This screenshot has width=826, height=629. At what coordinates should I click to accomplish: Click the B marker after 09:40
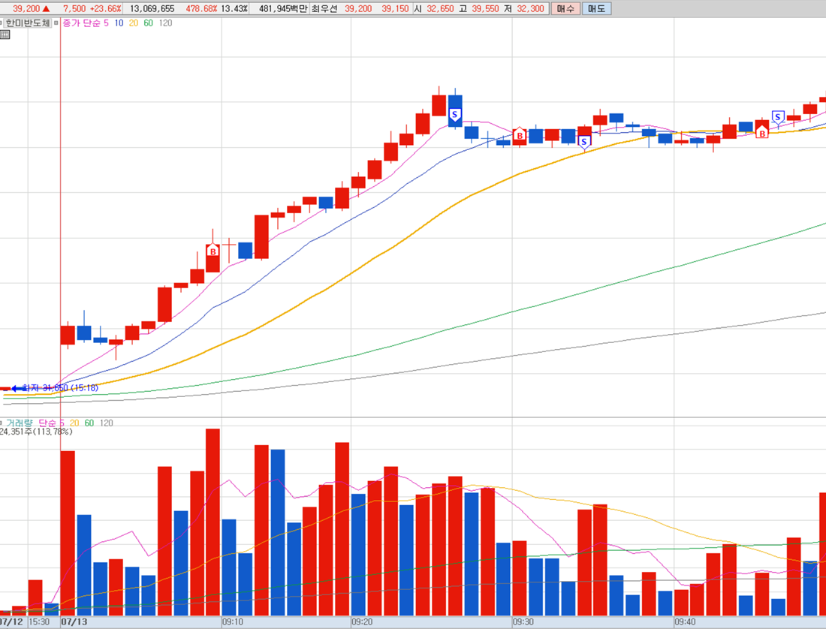(x=761, y=133)
